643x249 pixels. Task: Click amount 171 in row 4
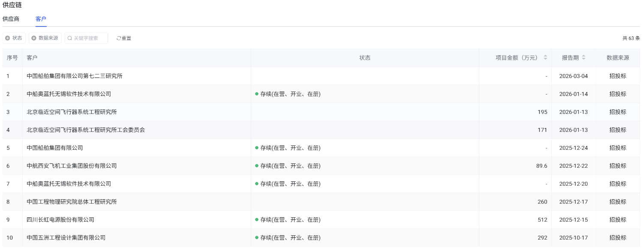542,130
